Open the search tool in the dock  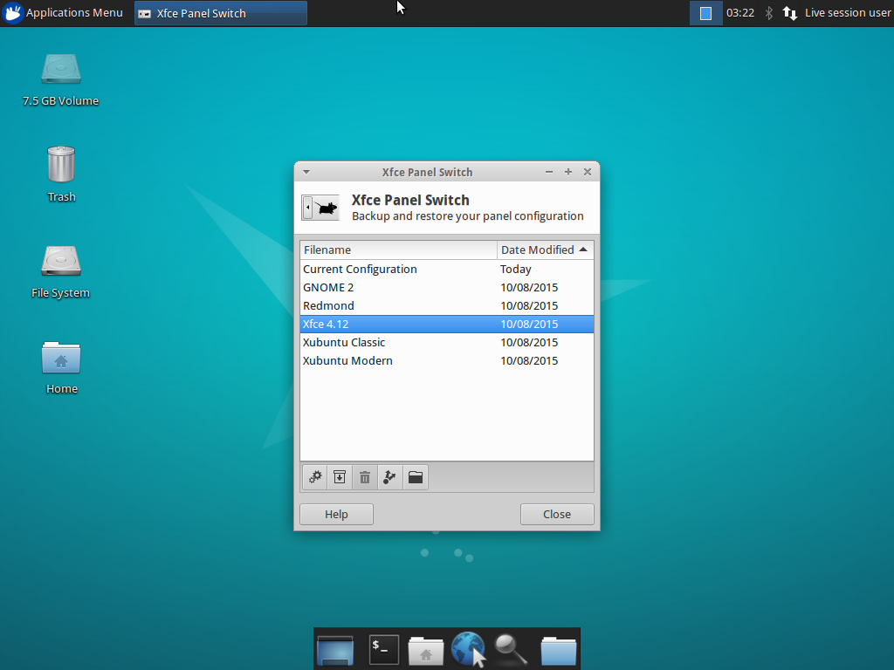coord(511,648)
